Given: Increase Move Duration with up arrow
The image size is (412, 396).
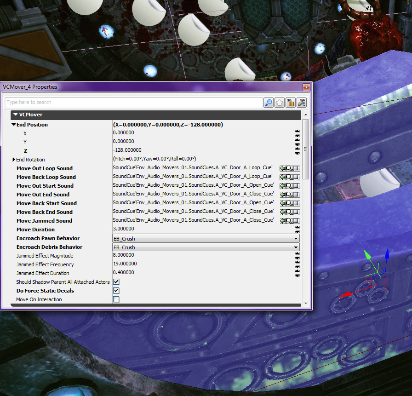Looking at the screenshot, I should (297, 227).
